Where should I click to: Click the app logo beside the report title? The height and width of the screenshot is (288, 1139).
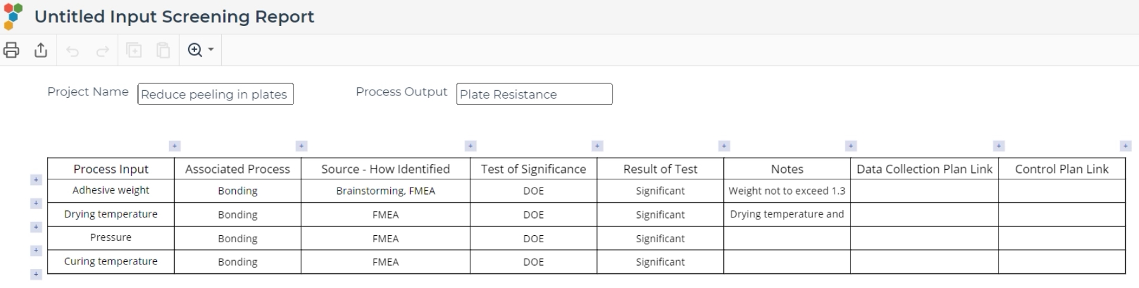13,17
